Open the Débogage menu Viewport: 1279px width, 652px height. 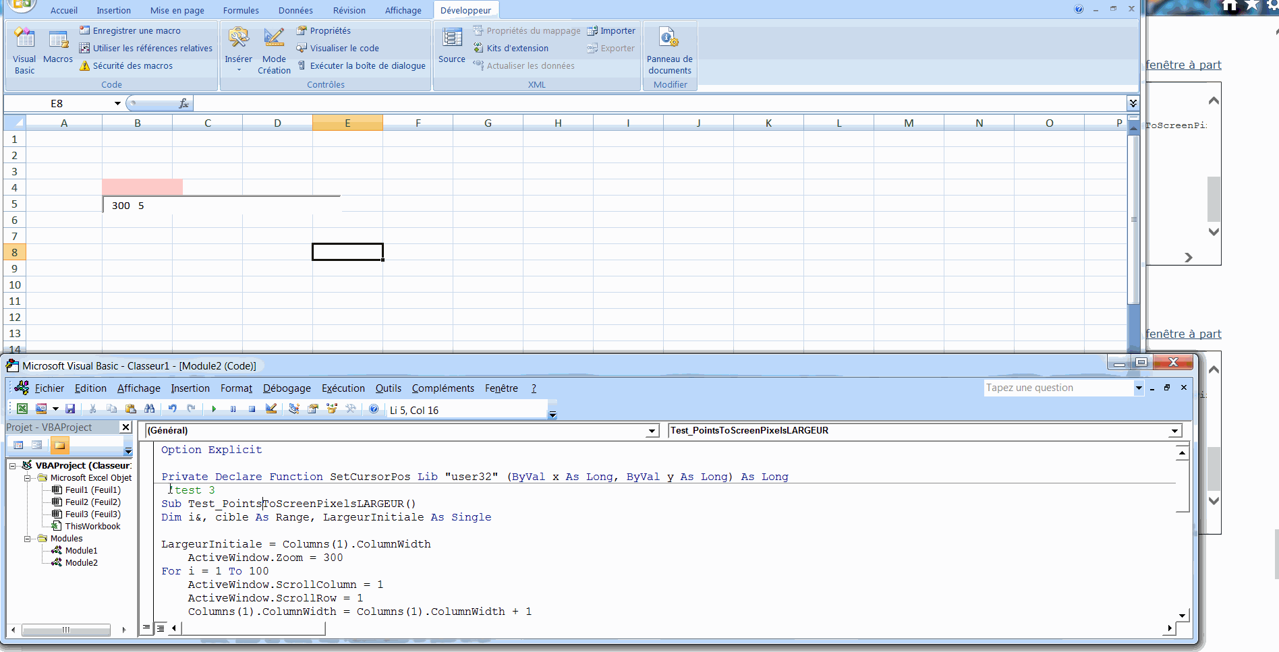(287, 388)
